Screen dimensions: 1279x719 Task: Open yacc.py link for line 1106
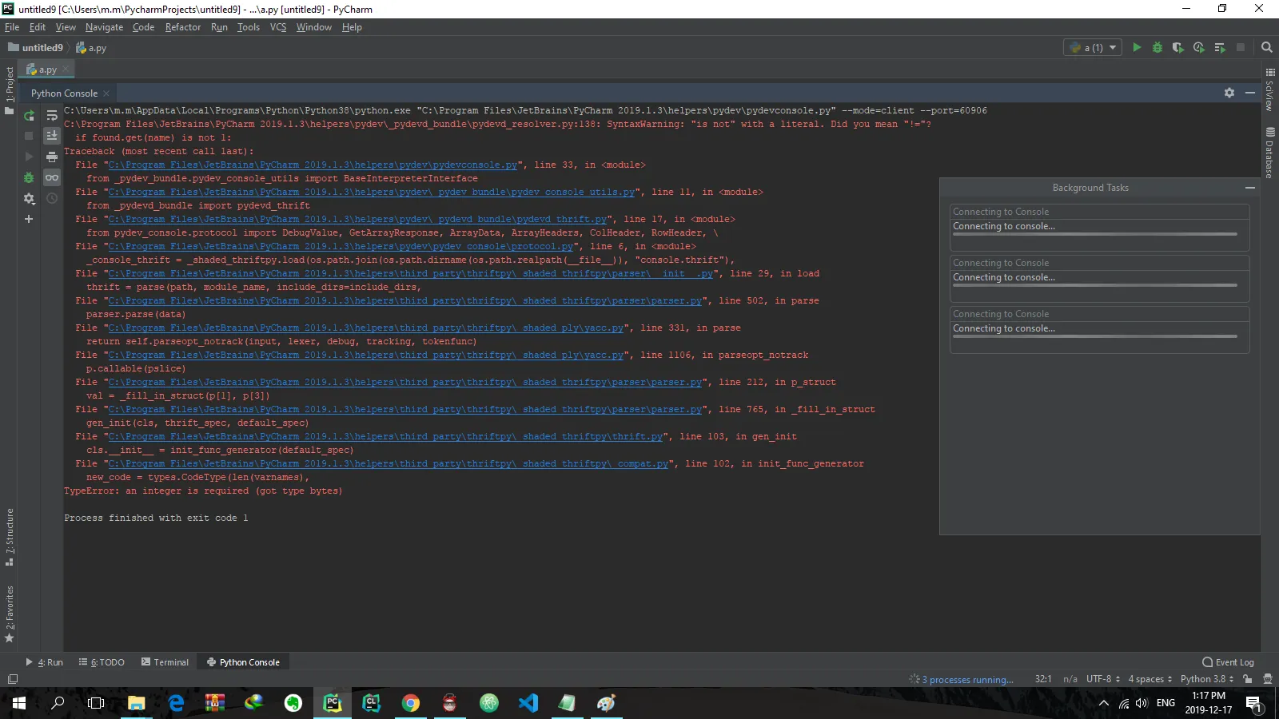[366, 356]
